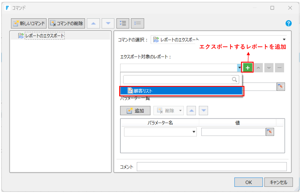Click into the コメント text field
This screenshot has height=194, width=301.
(212, 167)
